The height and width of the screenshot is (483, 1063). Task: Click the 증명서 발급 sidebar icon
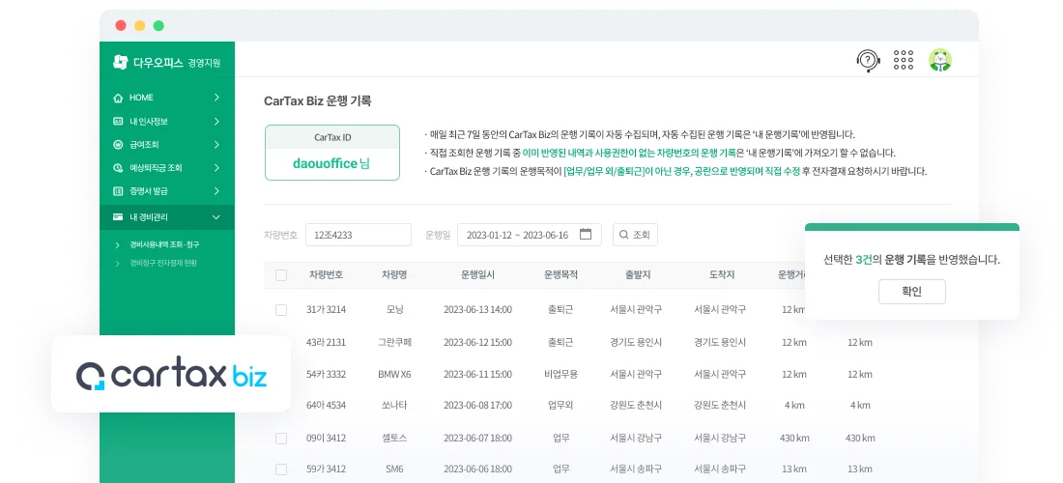(x=118, y=191)
